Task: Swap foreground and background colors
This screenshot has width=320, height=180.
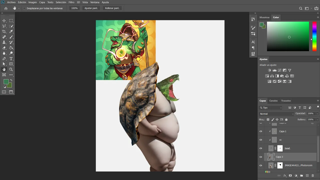Action: click(11, 80)
